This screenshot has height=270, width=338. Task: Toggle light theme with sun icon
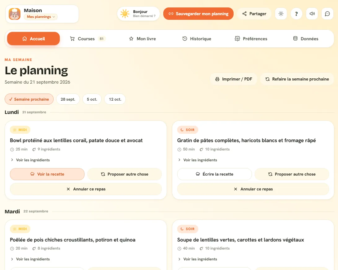281,14
